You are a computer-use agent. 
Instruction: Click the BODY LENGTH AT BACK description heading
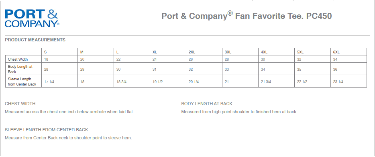(x=207, y=104)
